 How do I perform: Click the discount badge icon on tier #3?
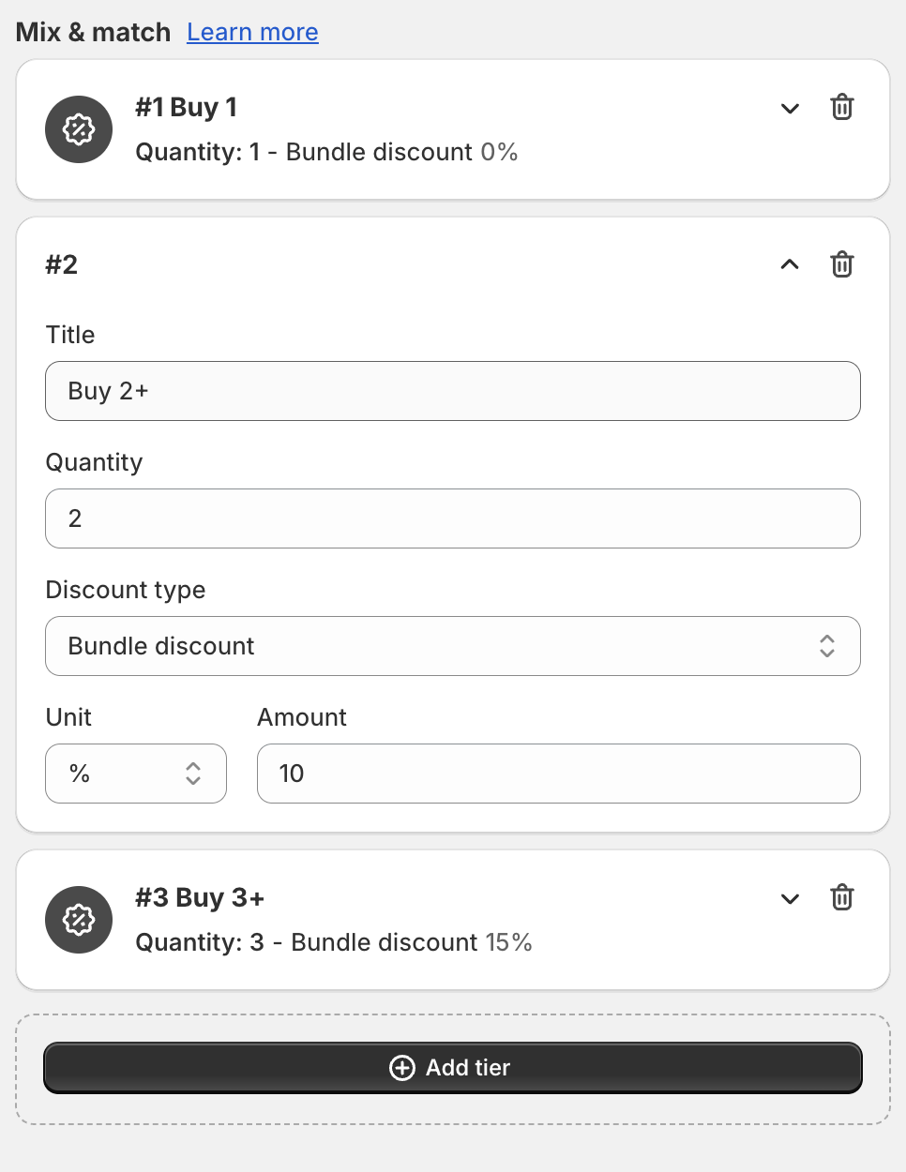click(x=79, y=920)
